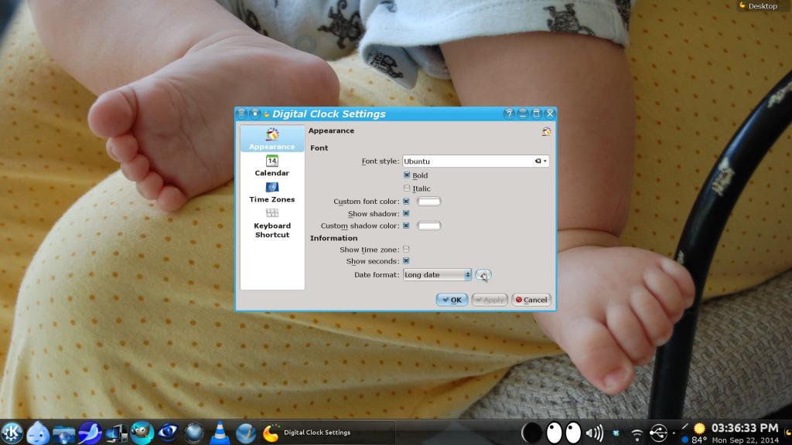This screenshot has width=792, height=445.
Task: Enable the Italic font checkbox
Action: pyautogui.click(x=407, y=189)
